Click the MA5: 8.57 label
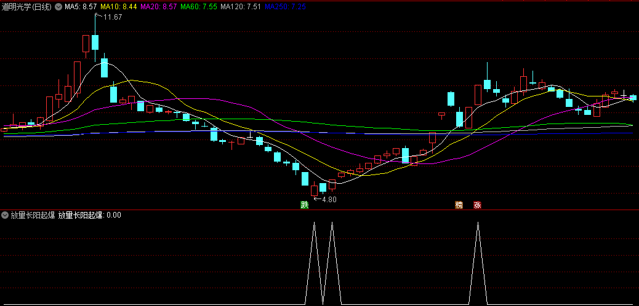This screenshot has width=639, height=306. click(x=81, y=7)
